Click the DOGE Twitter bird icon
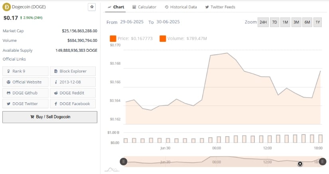This screenshot has width=329, height=174. click(8, 104)
